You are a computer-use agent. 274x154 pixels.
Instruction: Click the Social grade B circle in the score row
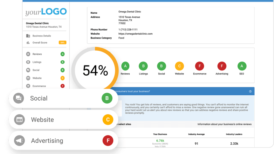click(x=162, y=66)
